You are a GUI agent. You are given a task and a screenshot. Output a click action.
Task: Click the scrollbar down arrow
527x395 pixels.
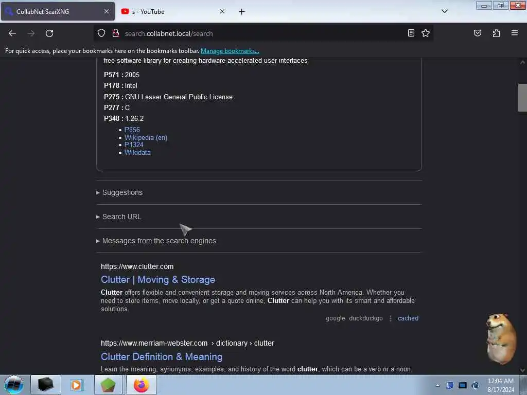point(522,370)
